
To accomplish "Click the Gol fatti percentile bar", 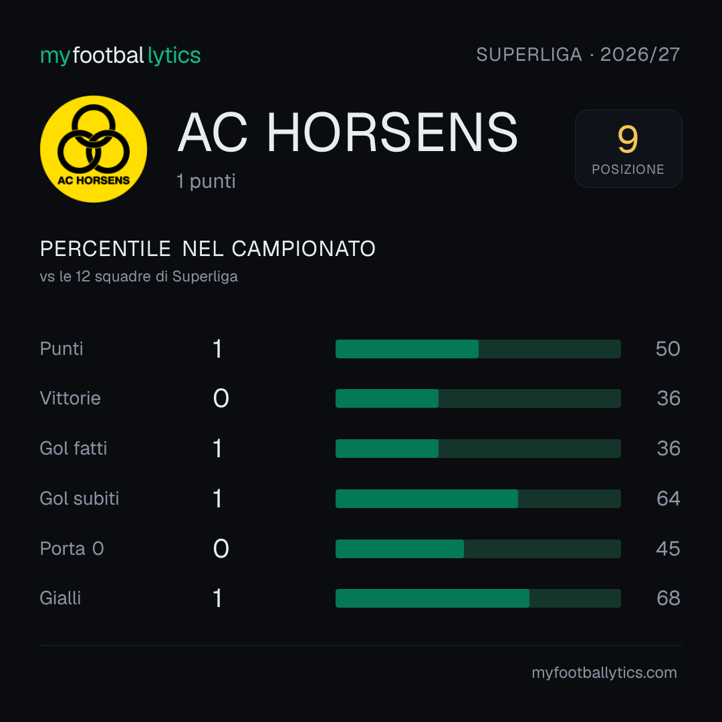I will pyautogui.click(x=478, y=449).
